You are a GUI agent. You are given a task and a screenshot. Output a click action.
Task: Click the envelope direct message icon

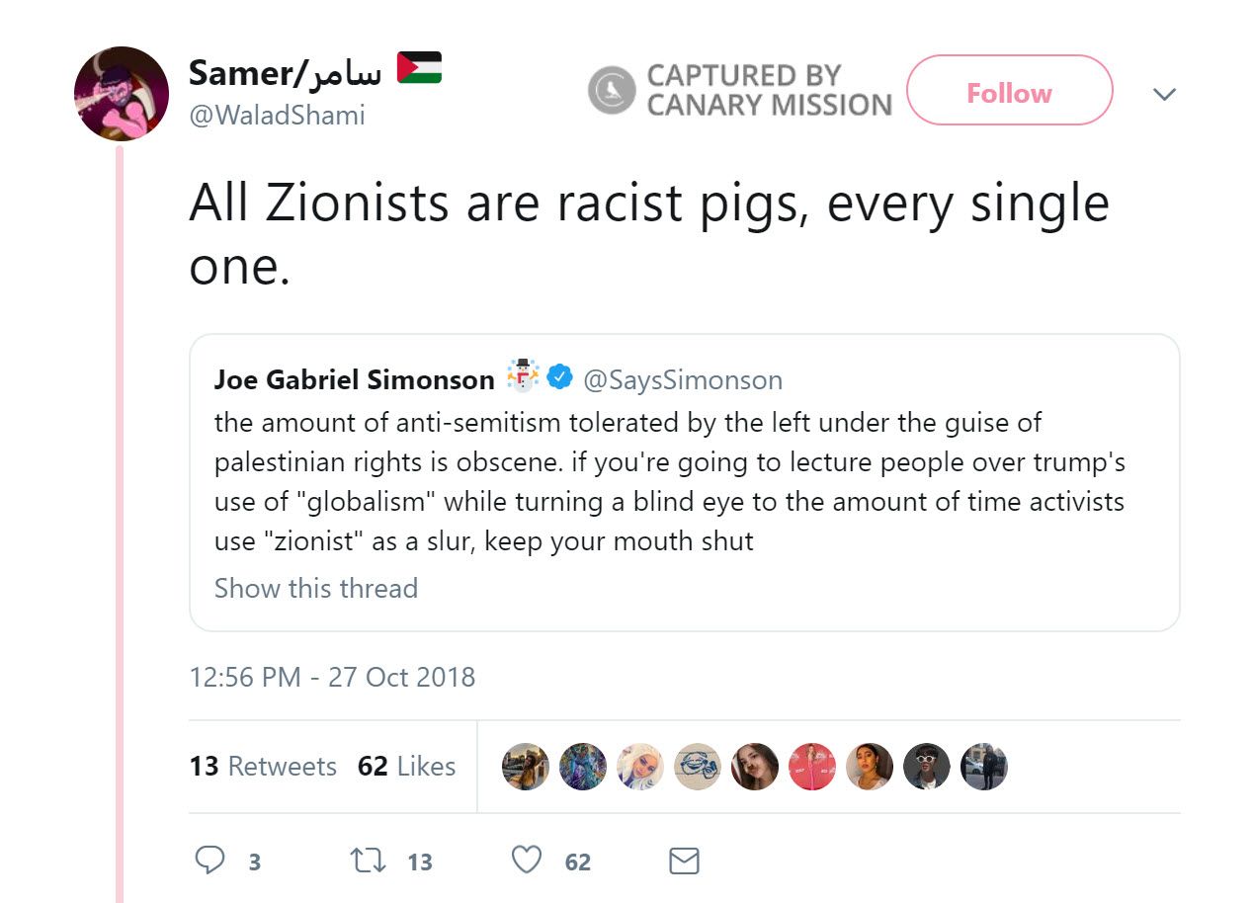[x=684, y=861]
